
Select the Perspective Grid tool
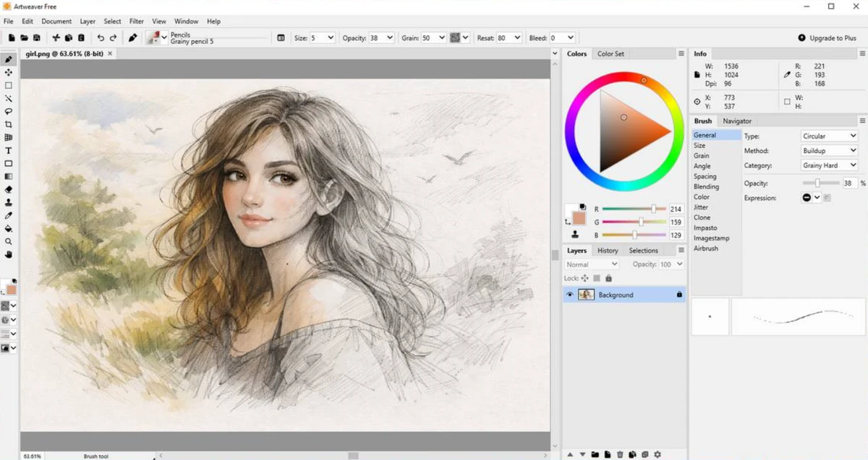pos(9,137)
